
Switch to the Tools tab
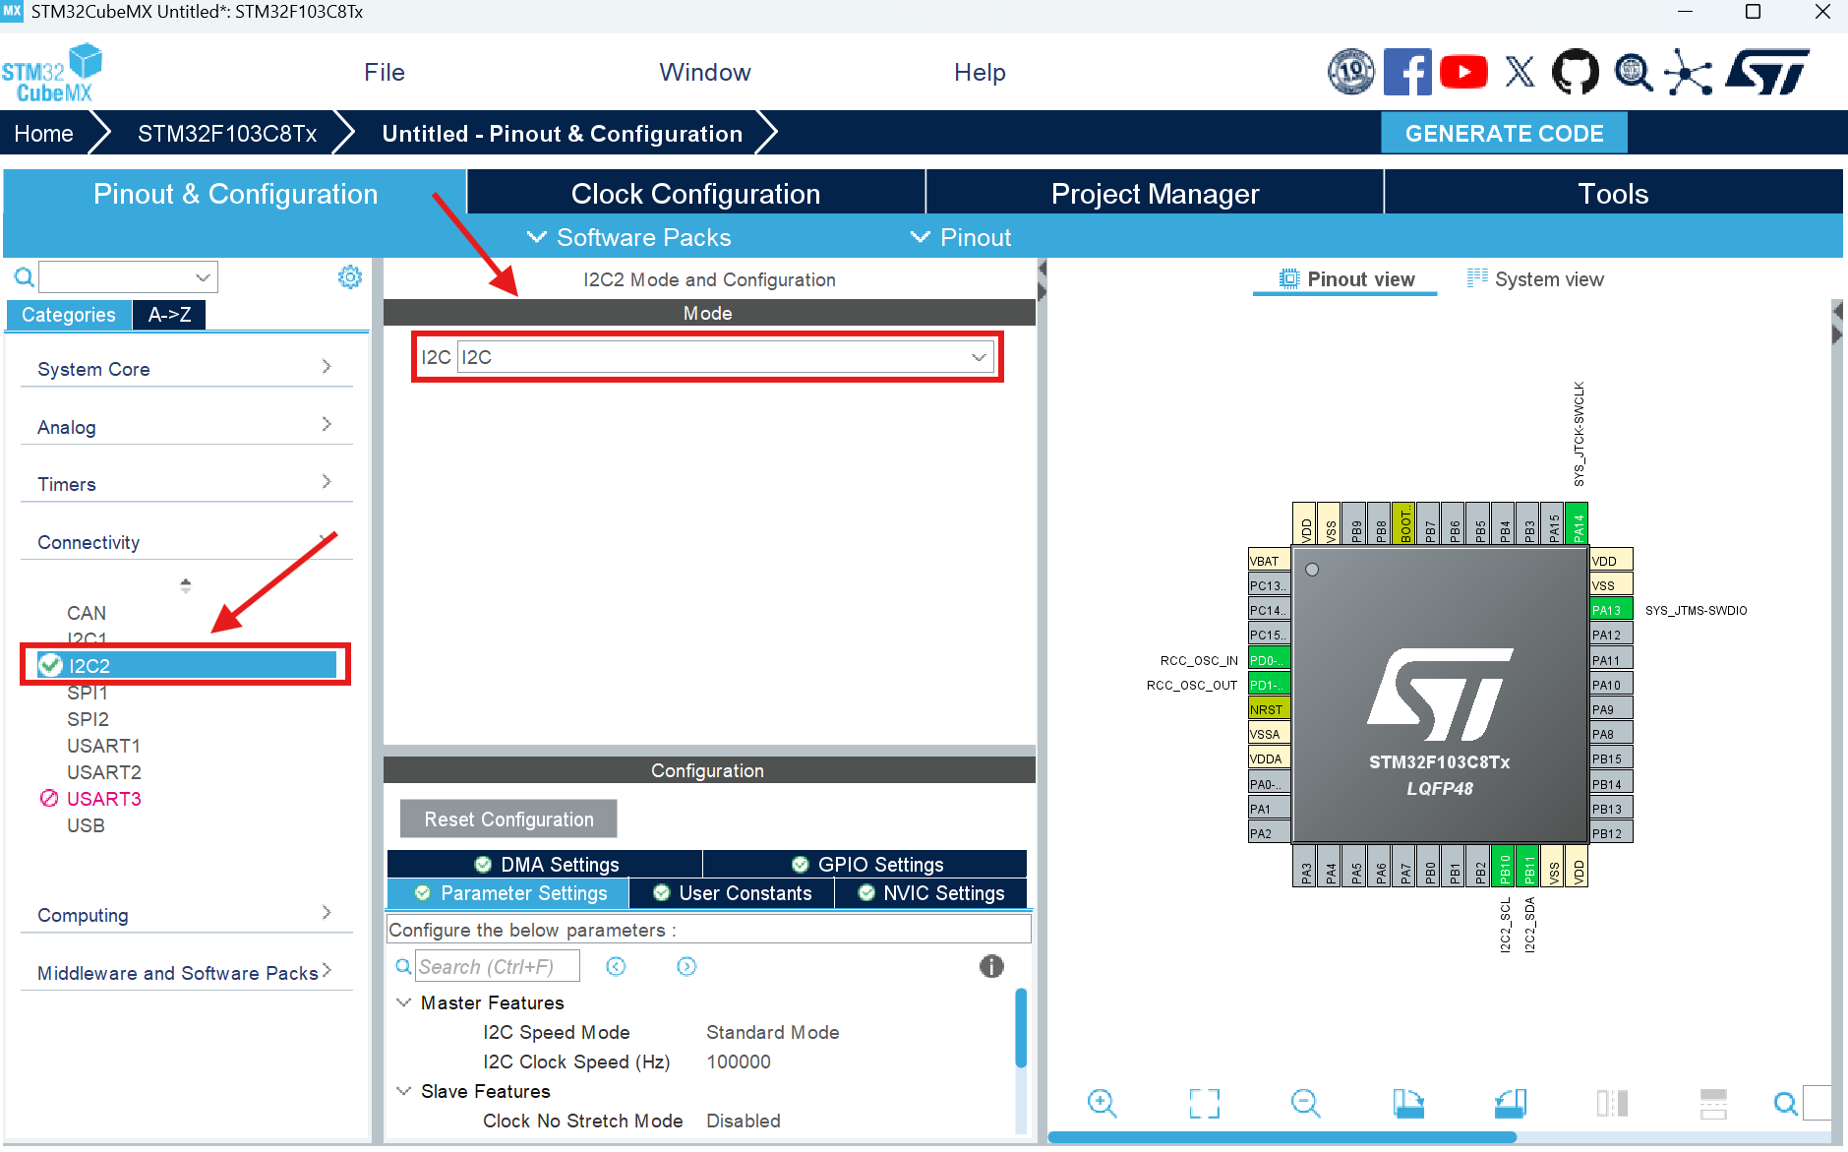(x=1613, y=193)
